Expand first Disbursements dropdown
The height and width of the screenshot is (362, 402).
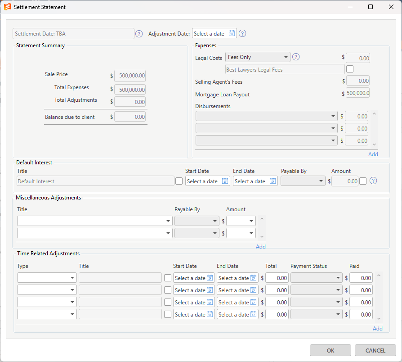pos(266,116)
